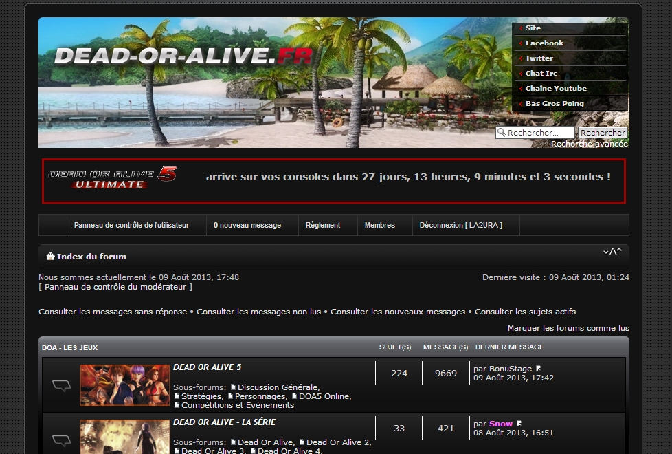View BonuStage's profile
This screenshot has width=672, height=454.
click(x=511, y=369)
